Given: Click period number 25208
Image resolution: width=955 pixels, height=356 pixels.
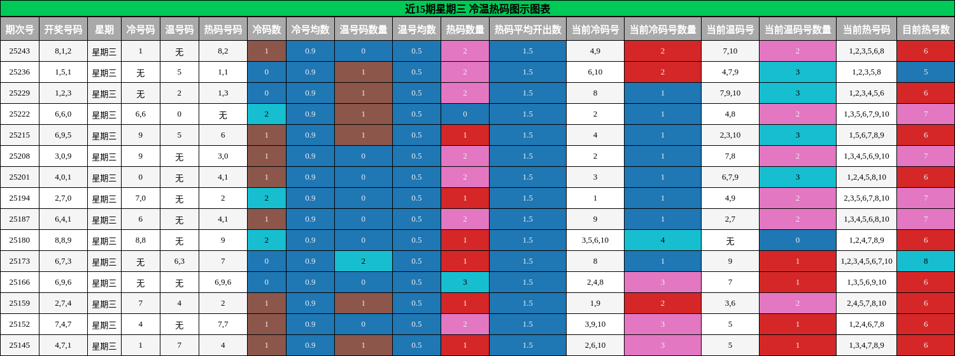Looking at the screenshot, I should [x=19, y=156].
